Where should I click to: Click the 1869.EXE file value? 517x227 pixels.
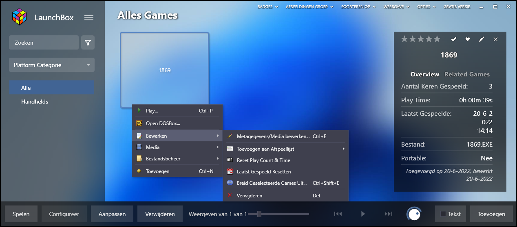479,144
